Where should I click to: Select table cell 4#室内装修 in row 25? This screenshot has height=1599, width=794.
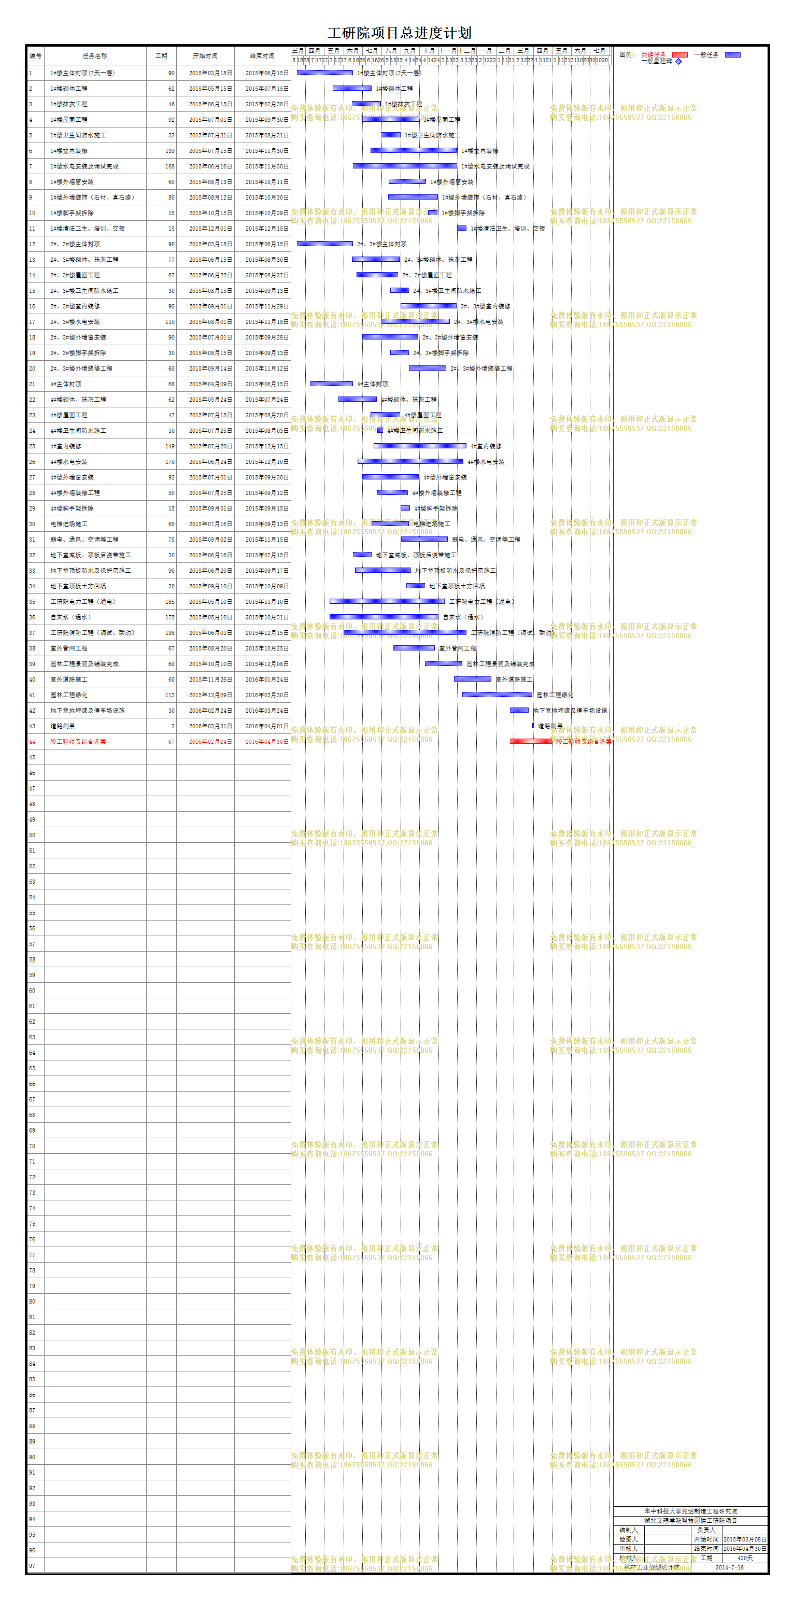coord(95,446)
